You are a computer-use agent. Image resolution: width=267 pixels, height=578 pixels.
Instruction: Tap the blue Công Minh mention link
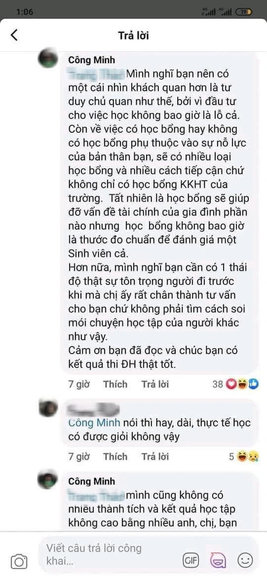tap(94, 423)
